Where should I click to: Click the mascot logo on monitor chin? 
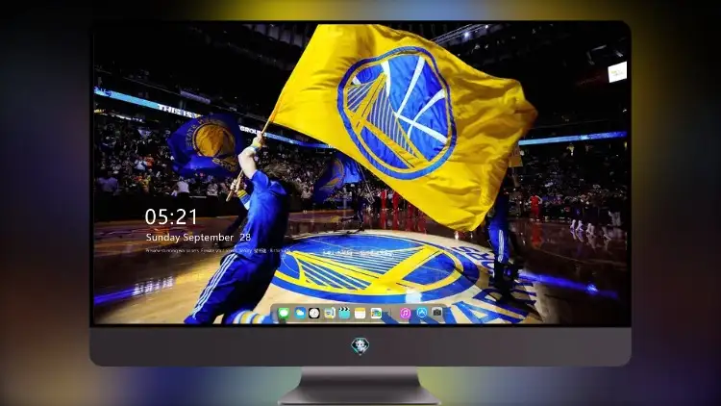click(x=360, y=345)
